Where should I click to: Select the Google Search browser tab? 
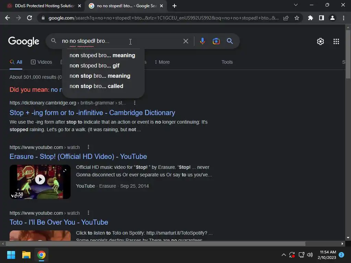click(126, 6)
